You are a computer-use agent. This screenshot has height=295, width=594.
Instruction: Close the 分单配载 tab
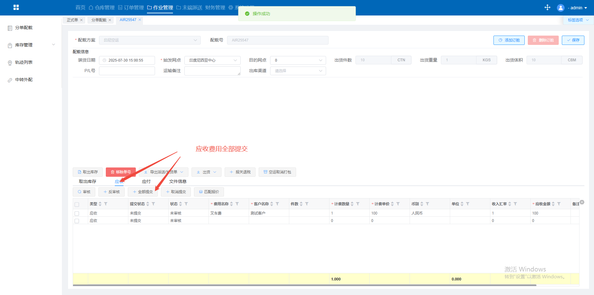(x=110, y=20)
